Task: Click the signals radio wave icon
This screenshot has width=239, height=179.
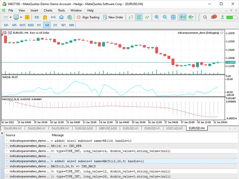Action: tap(53, 17)
